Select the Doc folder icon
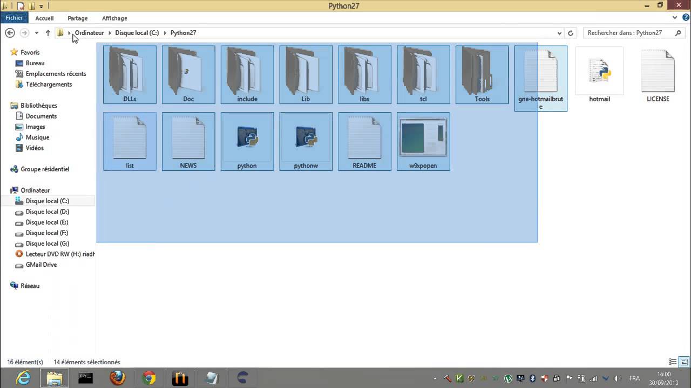The width and height of the screenshot is (691, 388). 188,74
